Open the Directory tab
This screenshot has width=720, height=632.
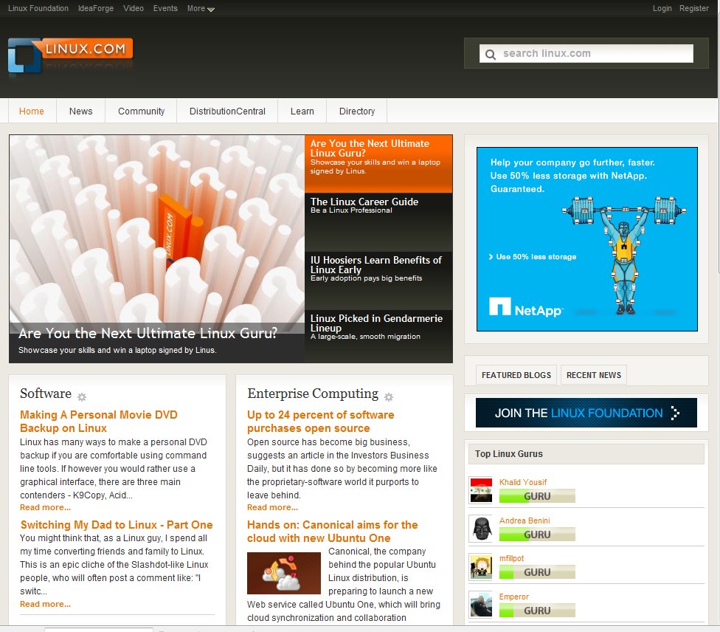357,111
